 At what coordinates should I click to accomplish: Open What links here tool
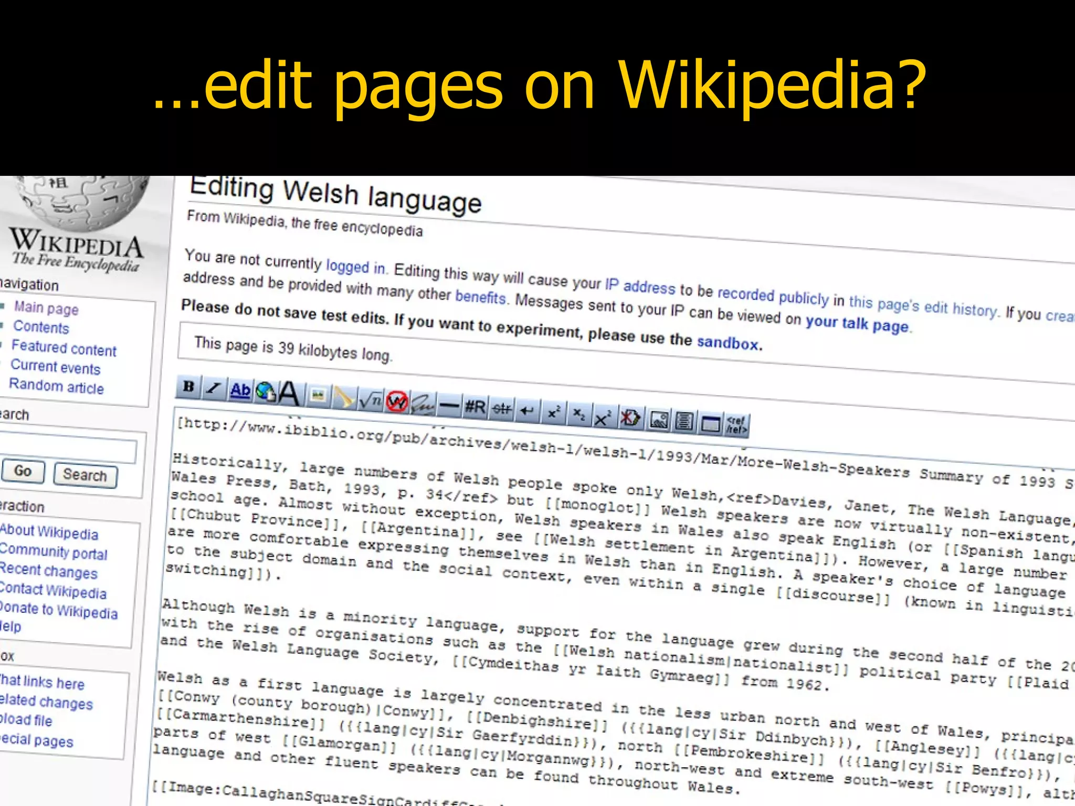(42, 682)
